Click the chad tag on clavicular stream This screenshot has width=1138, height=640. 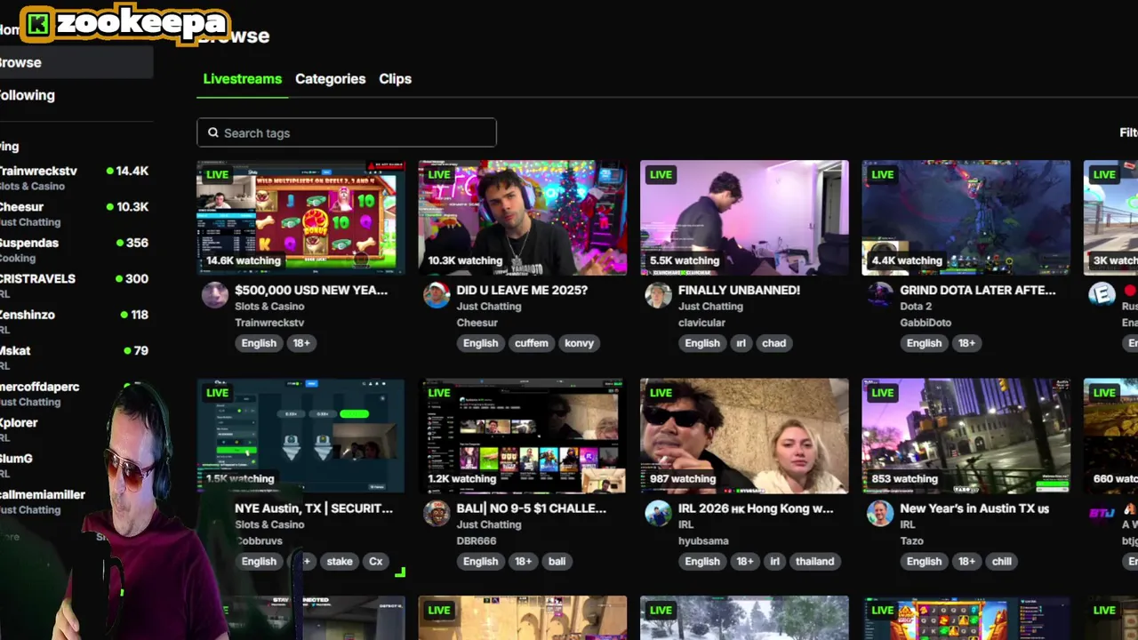(774, 343)
